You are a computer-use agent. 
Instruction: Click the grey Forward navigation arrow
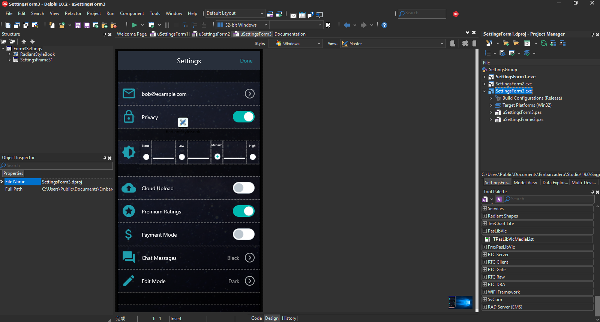[x=363, y=25]
